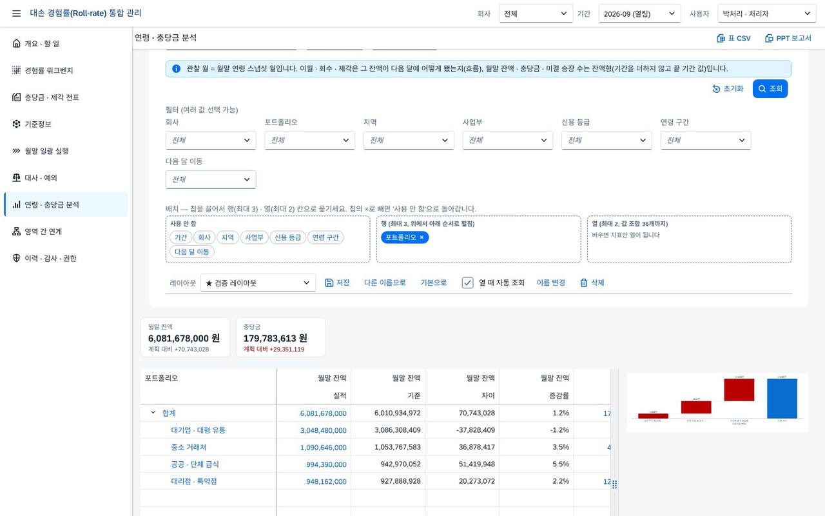825x516 pixels.
Task: Click the blue info icon in the banner
Action: tap(176, 69)
